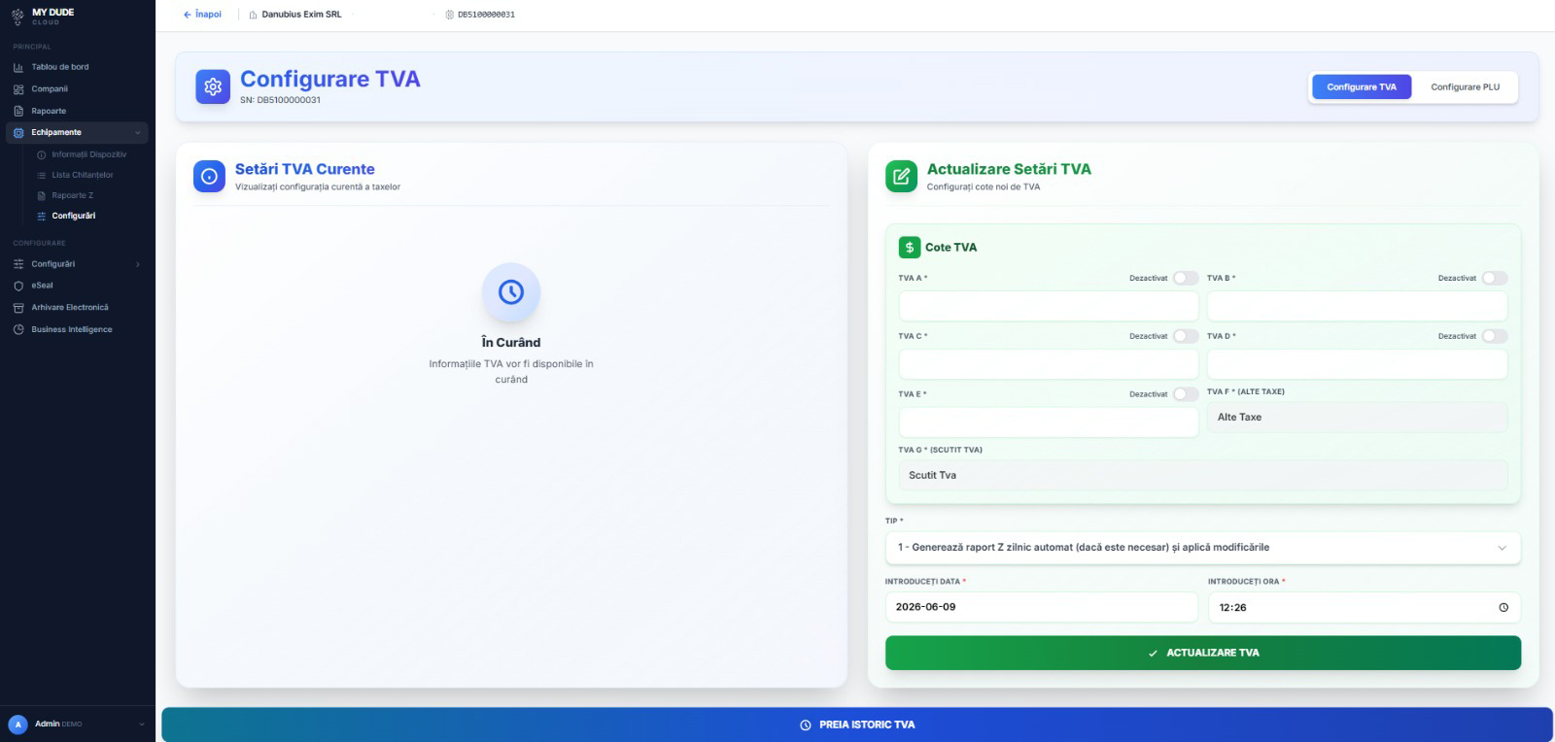Screen dimensions: 1555x742
Task: Click the În Curând heading text
Action: [x=511, y=343]
